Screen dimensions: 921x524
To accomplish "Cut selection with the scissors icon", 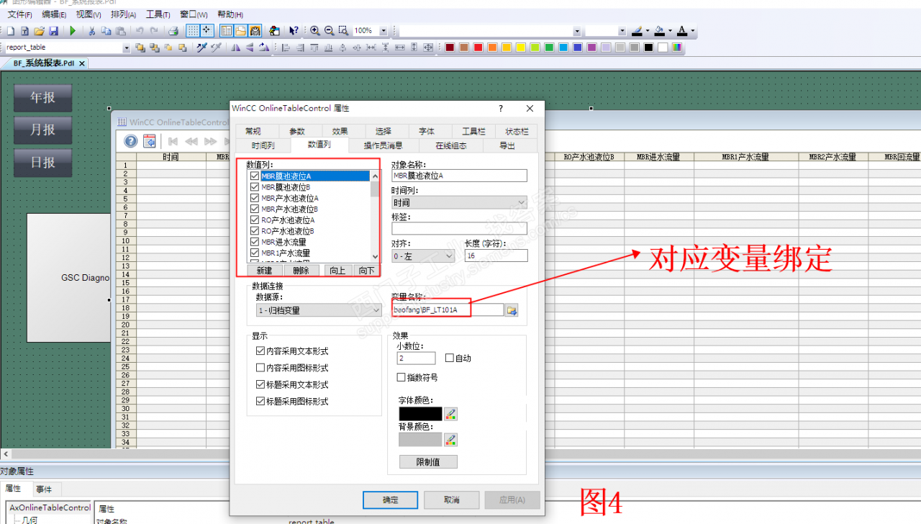I will pos(91,31).
